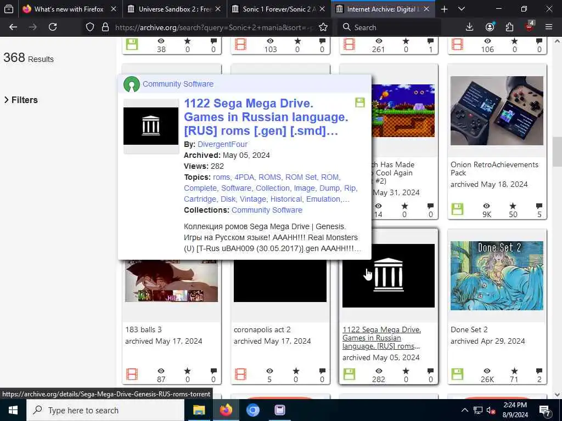Switch to Universe Sandbox 2 tab
The height and width of the screenshot is (421, 562).
click(x=175, y=9)
